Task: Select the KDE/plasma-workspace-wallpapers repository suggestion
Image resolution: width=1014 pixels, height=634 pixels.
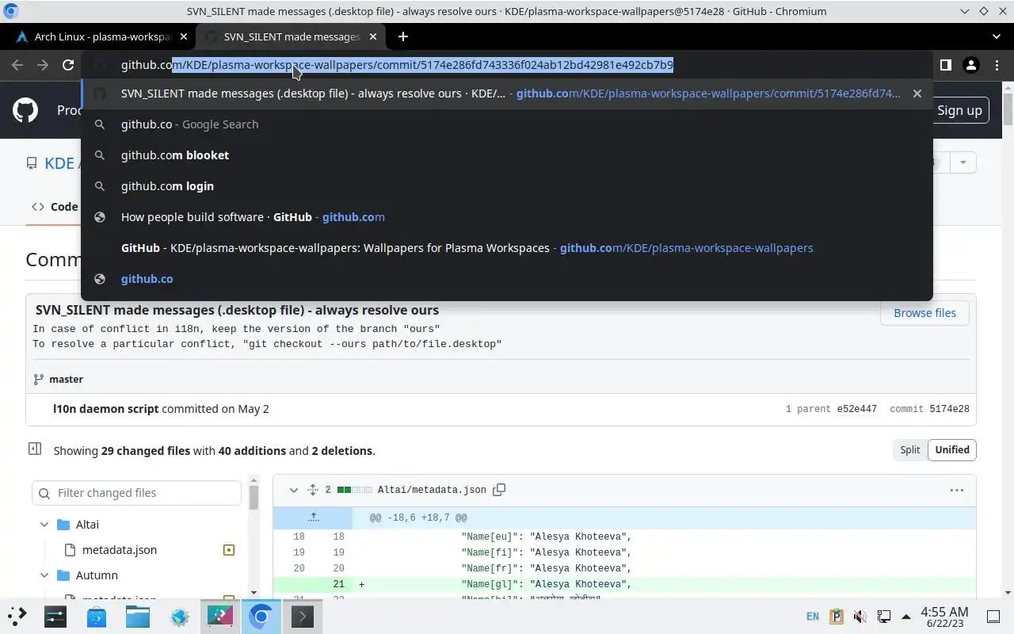Action: (507, 248)
